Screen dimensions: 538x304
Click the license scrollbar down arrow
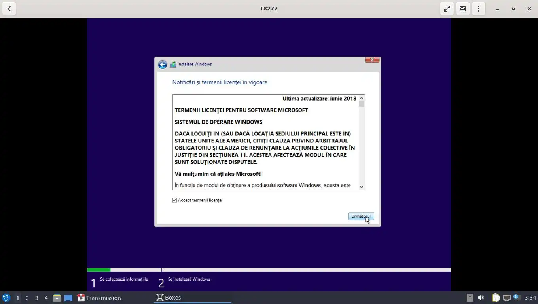coord(361,187)
